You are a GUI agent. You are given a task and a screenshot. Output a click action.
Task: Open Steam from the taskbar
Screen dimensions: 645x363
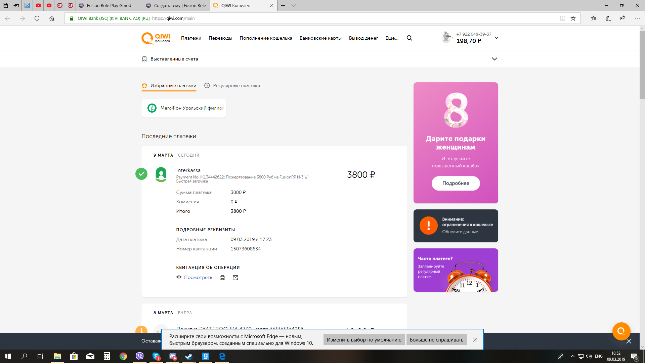pyautogui.click(x=189, y=356)
